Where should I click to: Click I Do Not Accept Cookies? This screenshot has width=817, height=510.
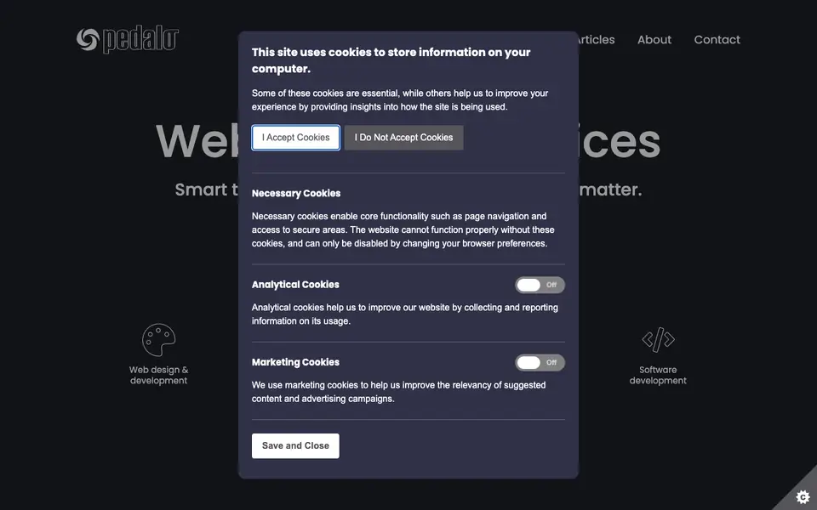click(x=403, y=138)
